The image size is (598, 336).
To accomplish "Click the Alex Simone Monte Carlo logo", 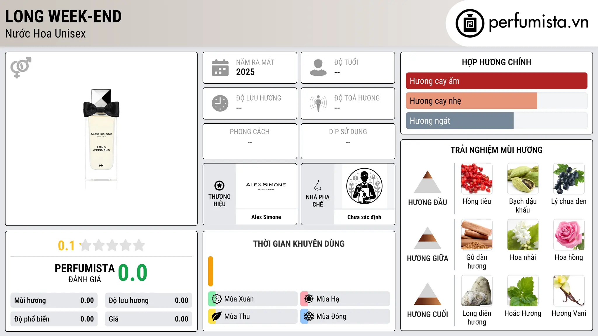I will pyautogui.click(x=266, y=186).
